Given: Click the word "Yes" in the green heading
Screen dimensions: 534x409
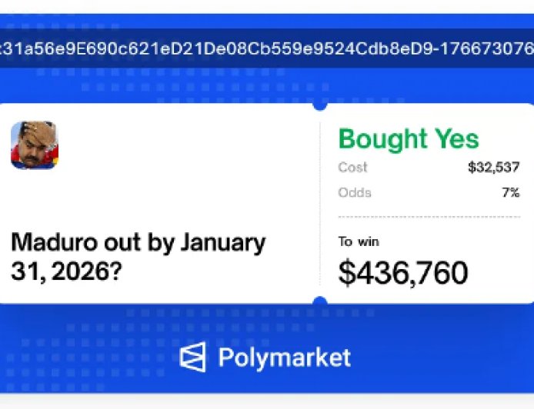Looking at the screenshot, I should click(x=456, y=139).
